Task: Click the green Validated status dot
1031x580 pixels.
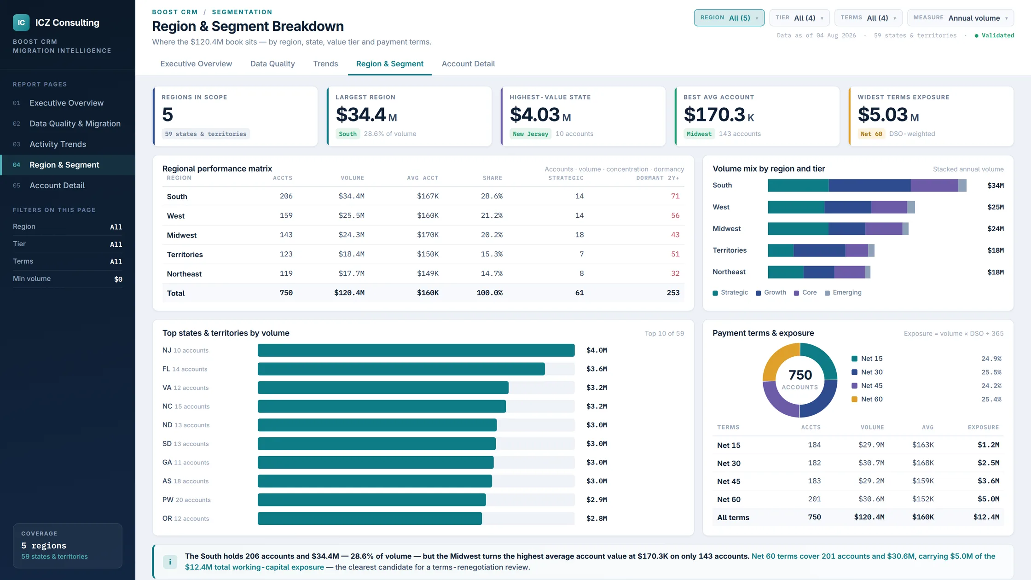Action: coord(976,36)
